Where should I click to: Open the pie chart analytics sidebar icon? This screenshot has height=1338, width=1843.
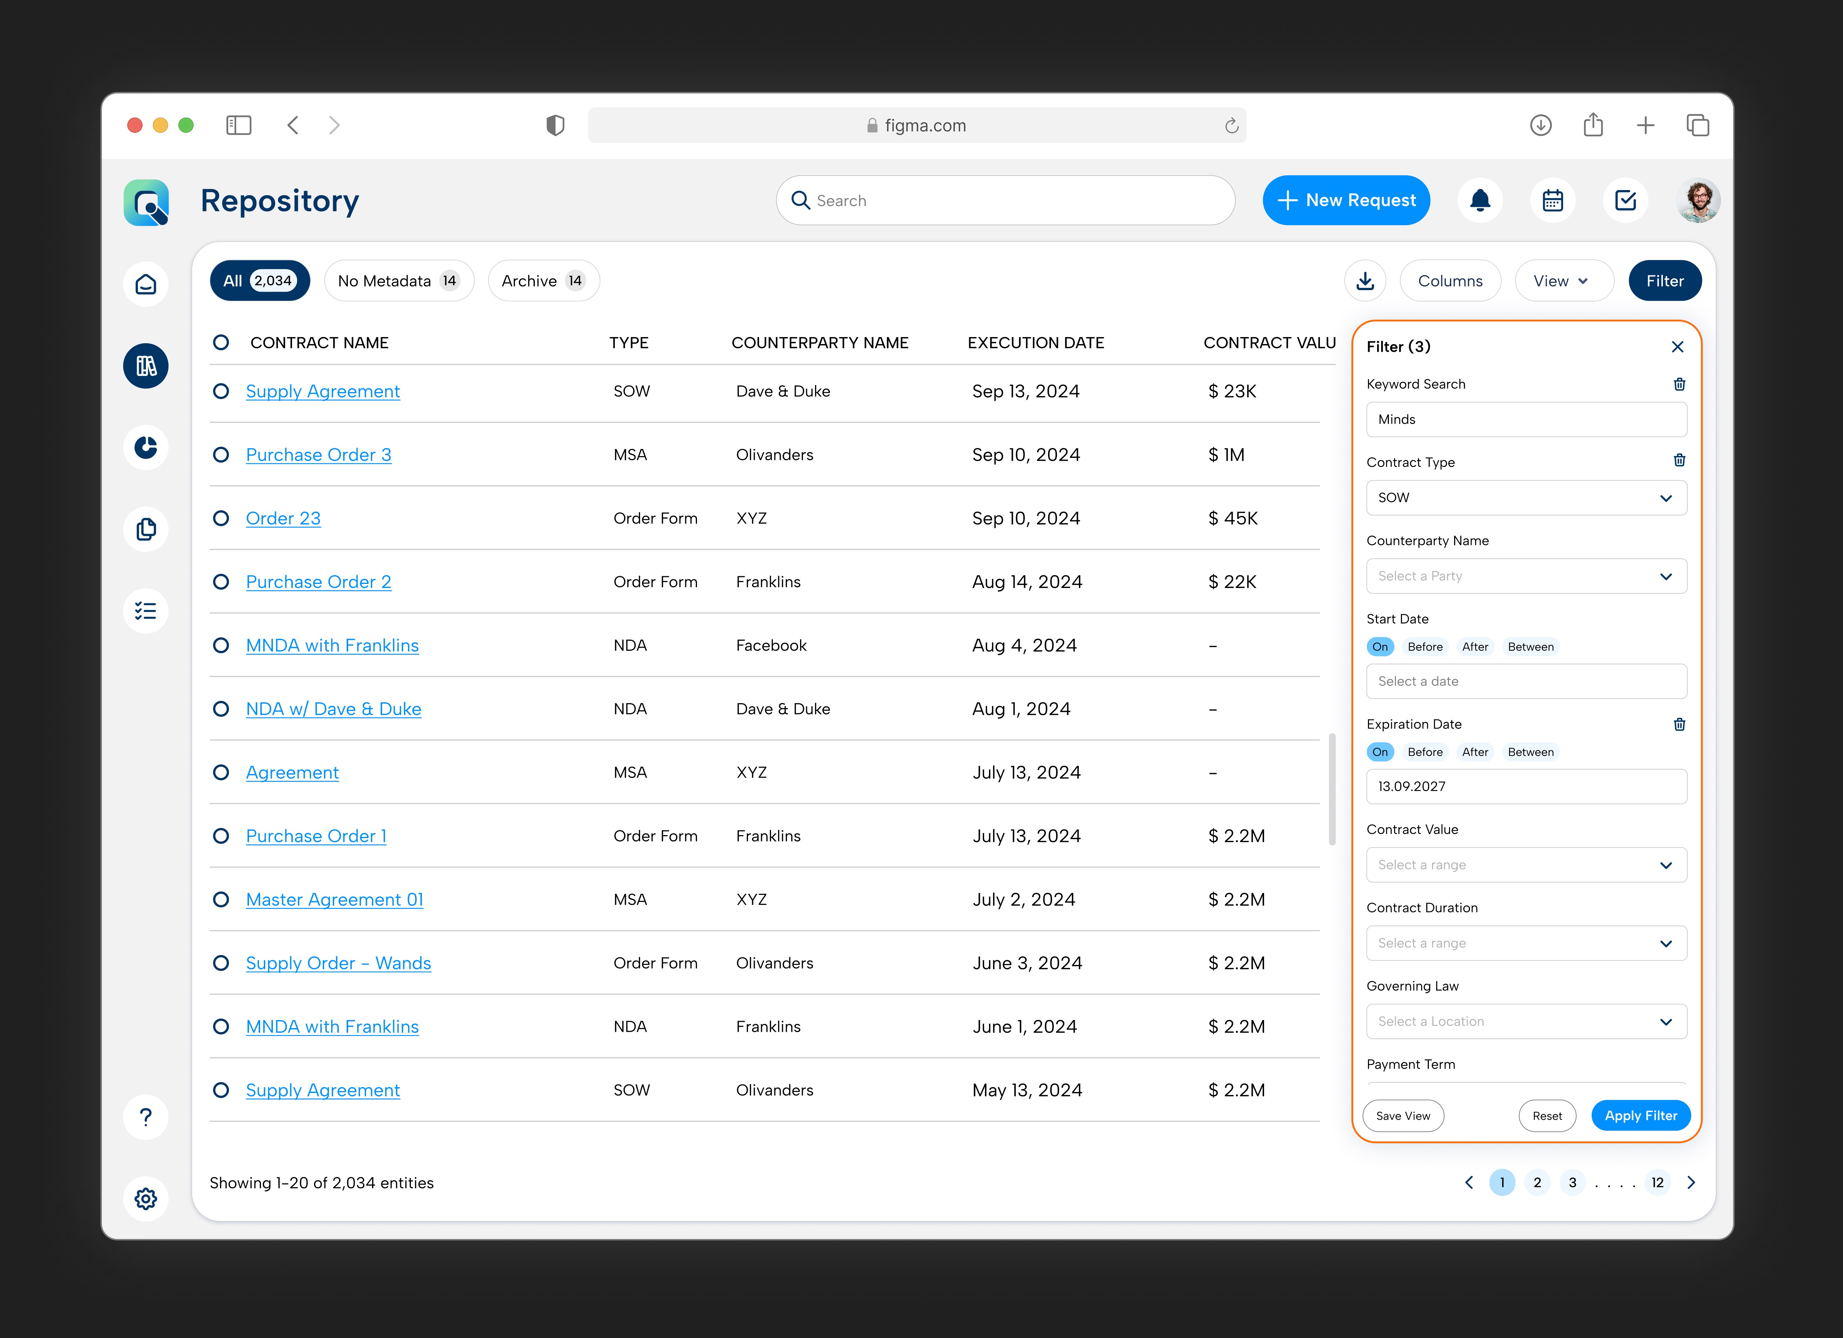coord(146,447)
